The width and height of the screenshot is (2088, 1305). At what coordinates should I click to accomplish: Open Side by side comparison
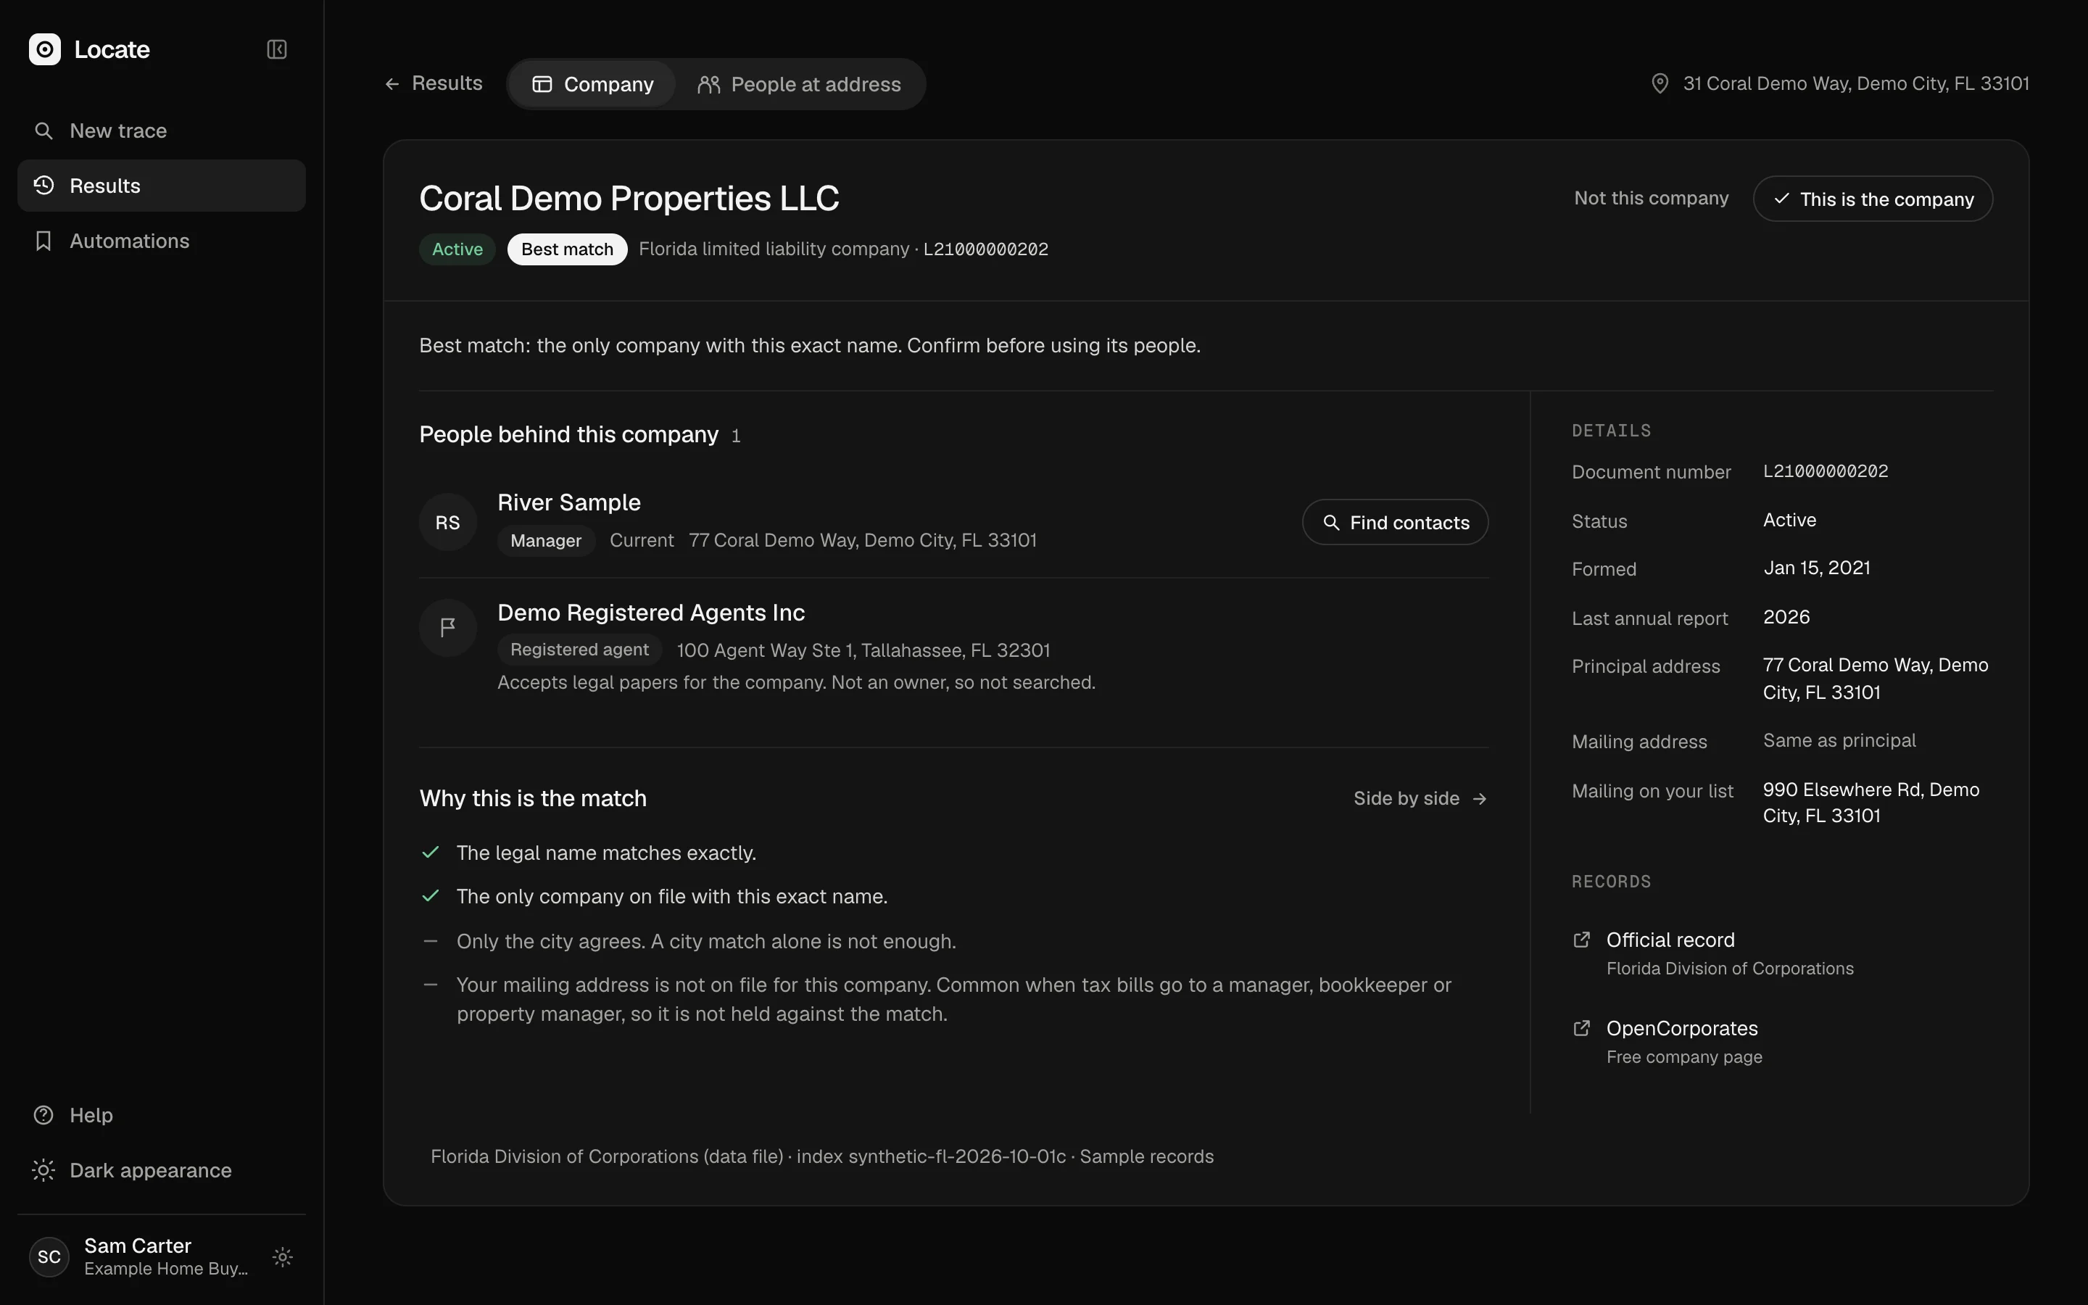1420,798
